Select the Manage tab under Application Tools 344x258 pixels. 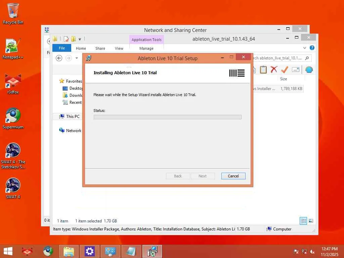(x=146, y=48)
